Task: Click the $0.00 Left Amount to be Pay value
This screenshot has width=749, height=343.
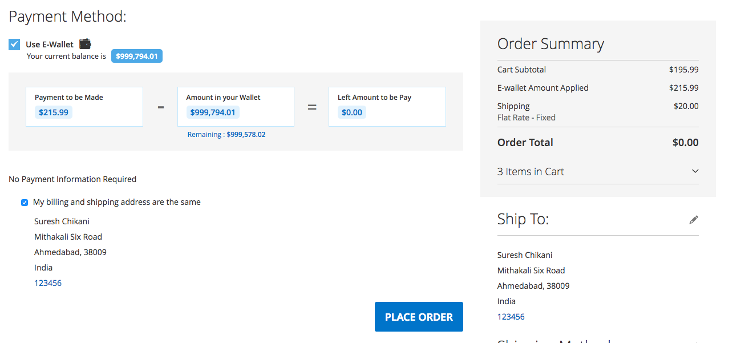Action: click(x=351, y=112)
